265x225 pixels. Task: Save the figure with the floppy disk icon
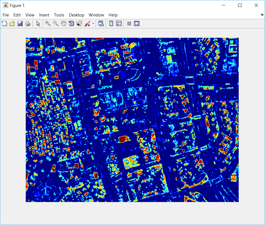click(20, 24)
